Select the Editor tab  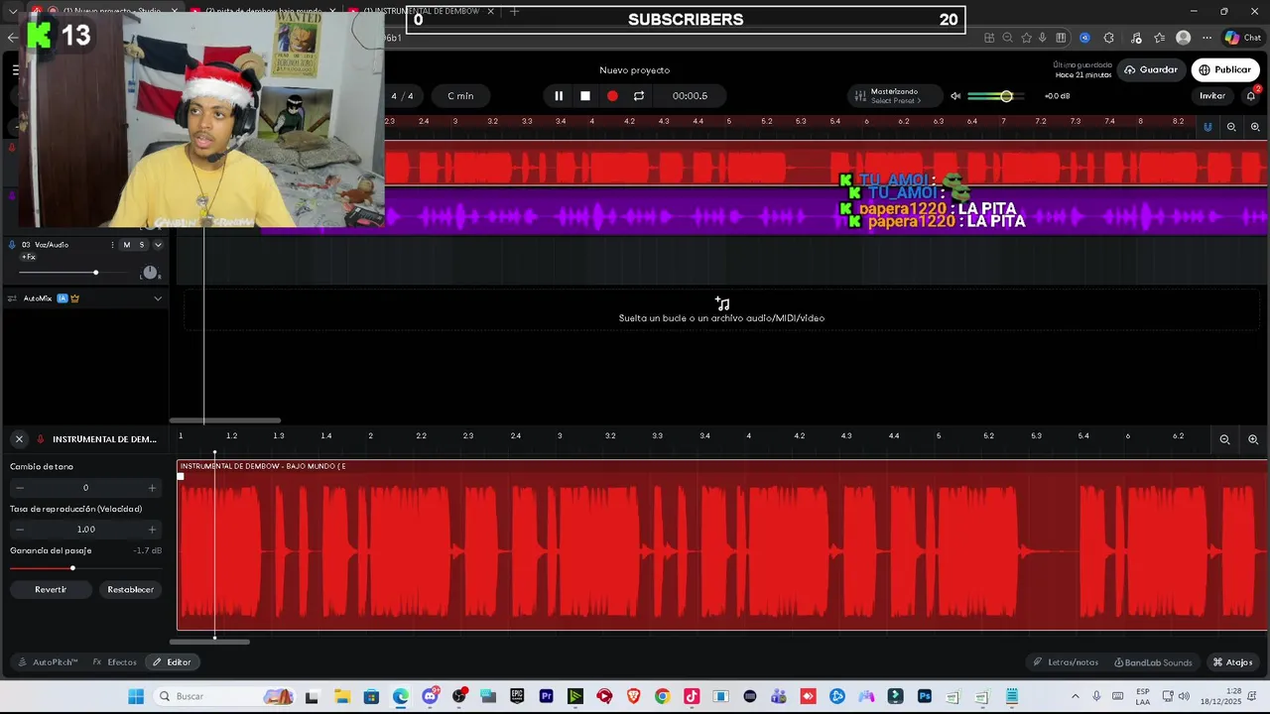pyautogui.click(x=172, y=662)
